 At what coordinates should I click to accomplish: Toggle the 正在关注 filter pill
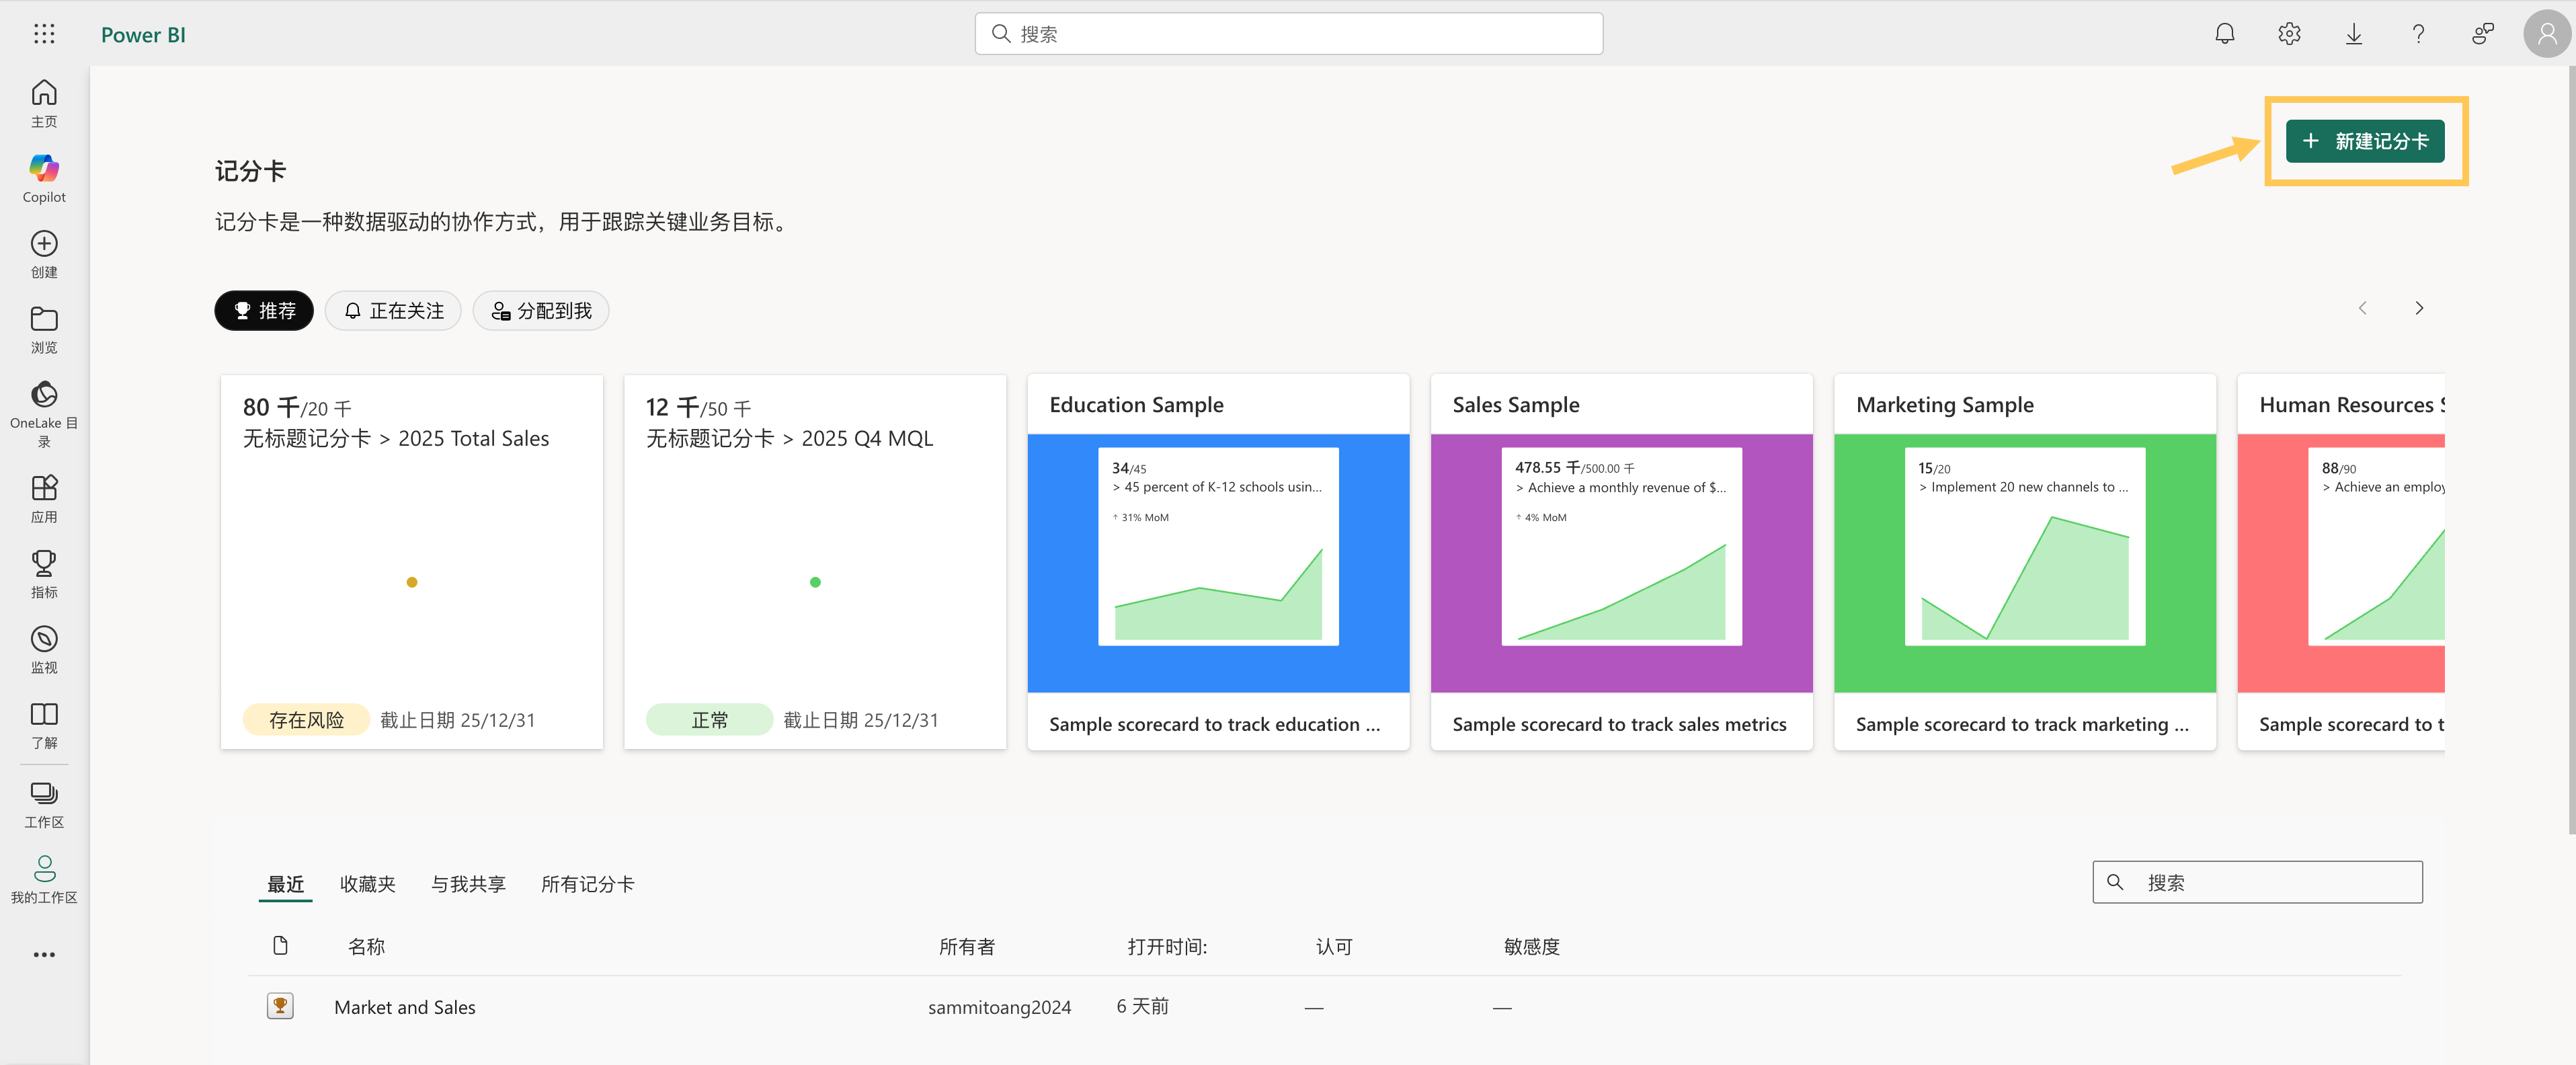(x=393, y=311)
